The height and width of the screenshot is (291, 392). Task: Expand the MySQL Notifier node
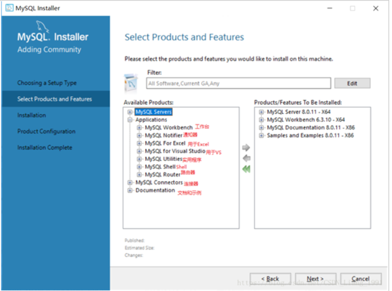(139, 135)
